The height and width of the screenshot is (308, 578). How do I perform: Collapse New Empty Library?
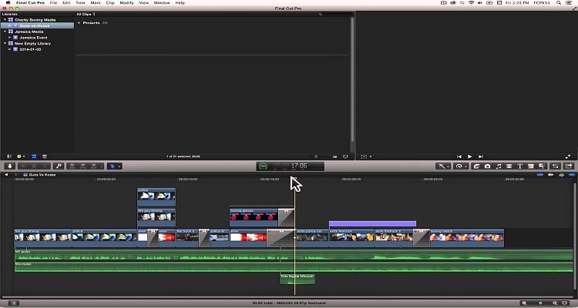pos(5,43)
